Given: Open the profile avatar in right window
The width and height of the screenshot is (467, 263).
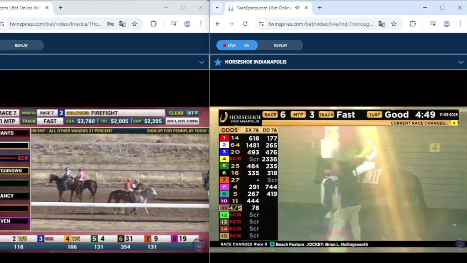Looking at the screenshot, I should [x=447, y=24].
